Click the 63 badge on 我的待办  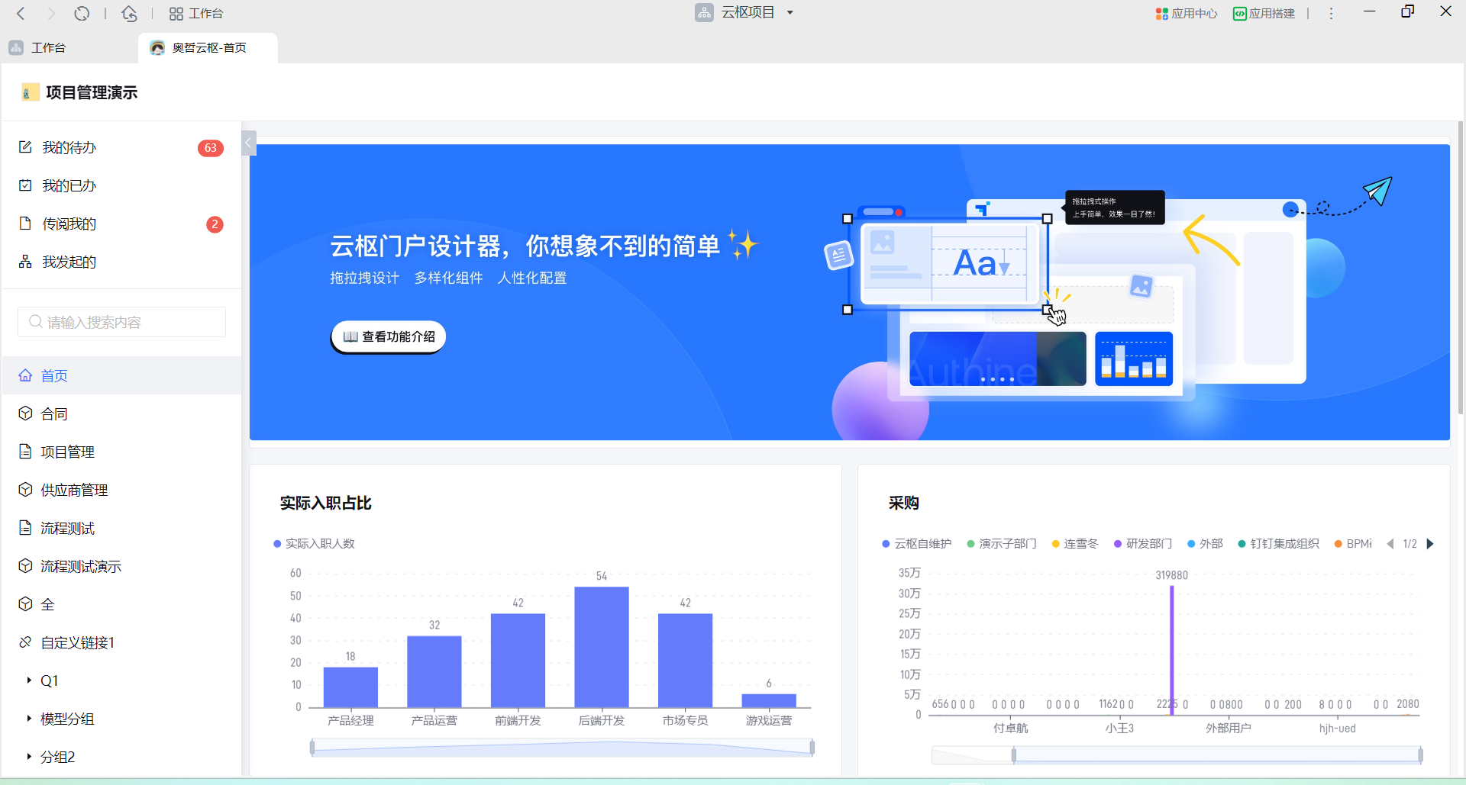pyautogui.click(x=211, y=148)
